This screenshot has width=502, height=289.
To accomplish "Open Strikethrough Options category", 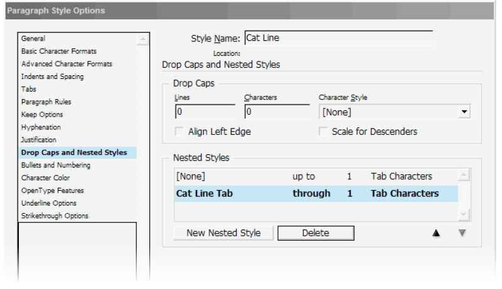I will click(55, 216).
